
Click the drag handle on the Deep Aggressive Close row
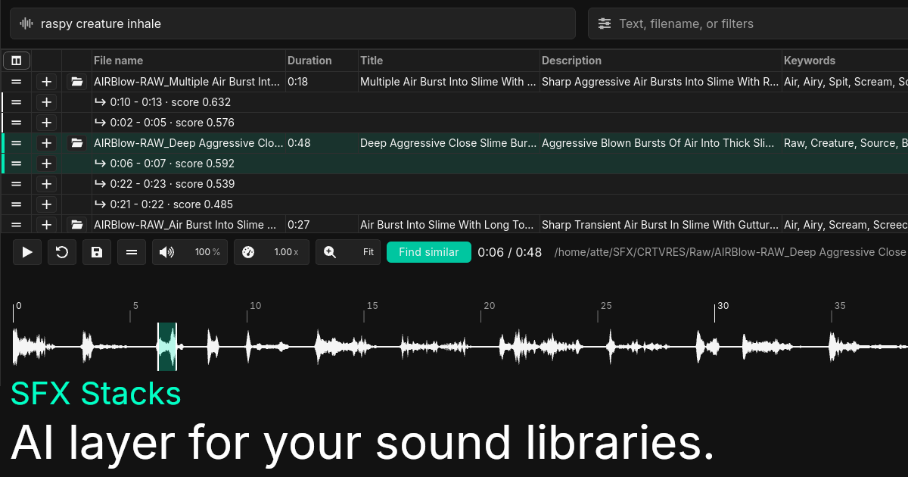pos(17,143)
